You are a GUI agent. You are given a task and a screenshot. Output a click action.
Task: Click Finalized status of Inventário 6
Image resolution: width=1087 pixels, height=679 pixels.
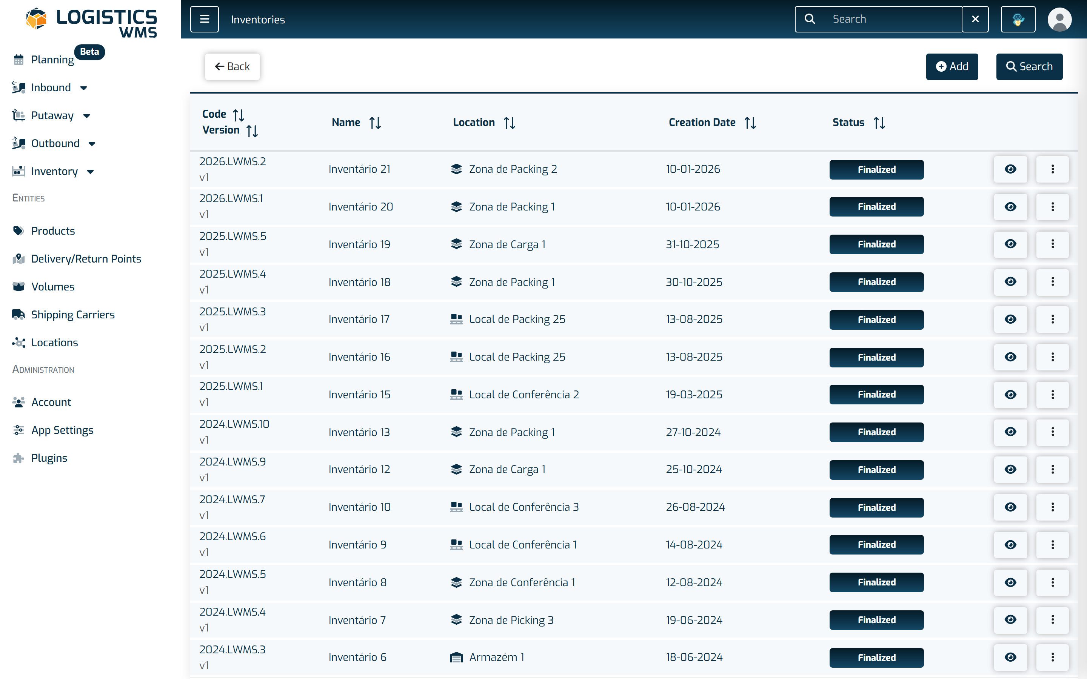coord(876,658)
